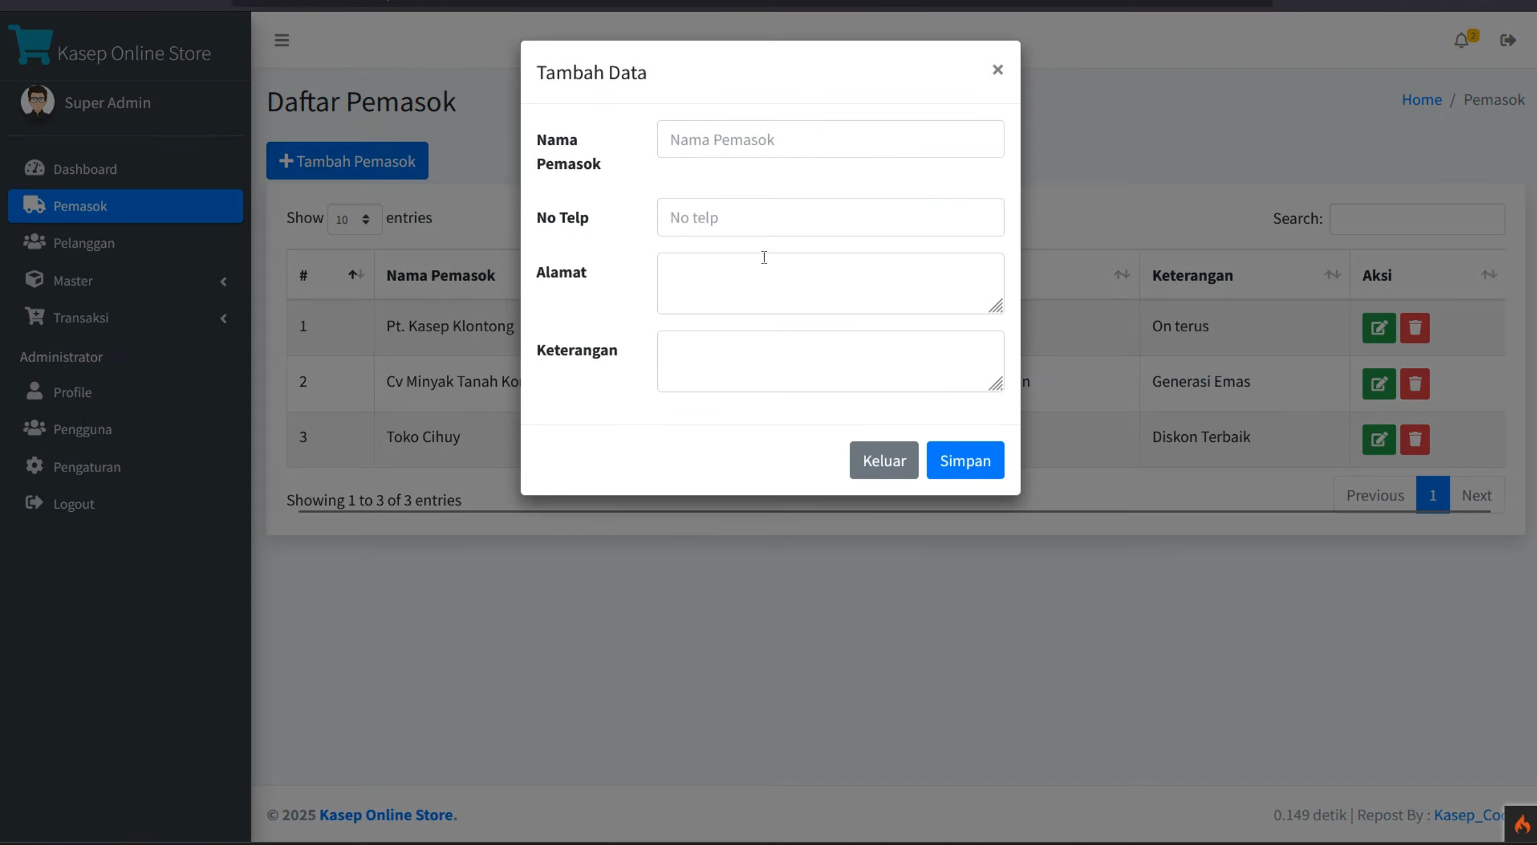1537x845 pixels.
Task: Click the top-right logout arrow icon
Action: [1508, 40]
